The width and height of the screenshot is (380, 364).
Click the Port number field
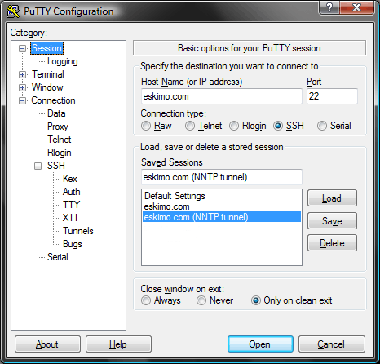click(x=332, y=96)
